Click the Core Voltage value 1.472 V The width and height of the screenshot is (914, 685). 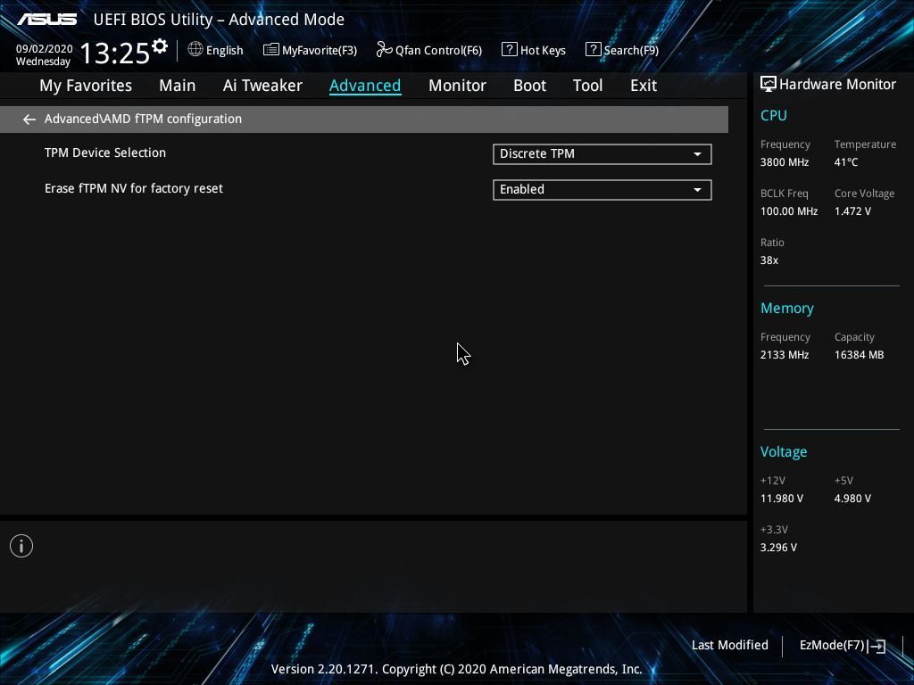tap(852, 211)
